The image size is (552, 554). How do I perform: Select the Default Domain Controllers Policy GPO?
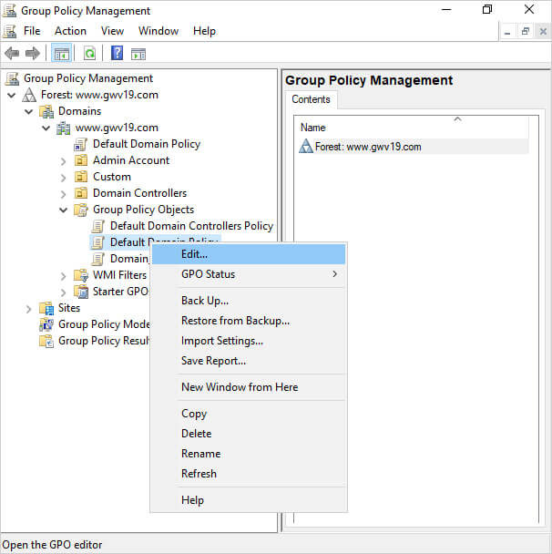[x=191, y=226]
